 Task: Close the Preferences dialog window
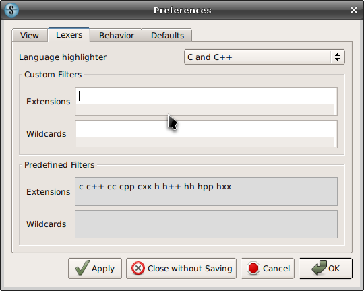[354, 10]
